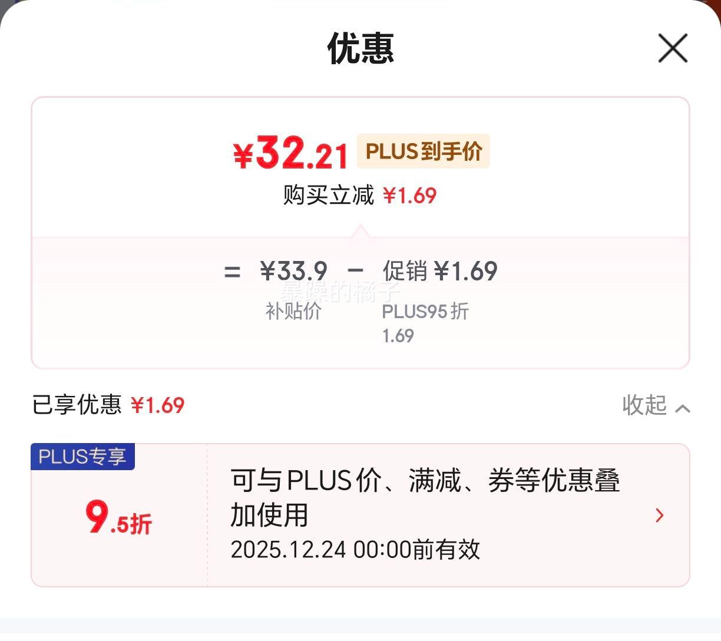Tap coupon expiry 2025.12.24 00:00前有效
721x641 pixels.
click(x=355, y=550)
